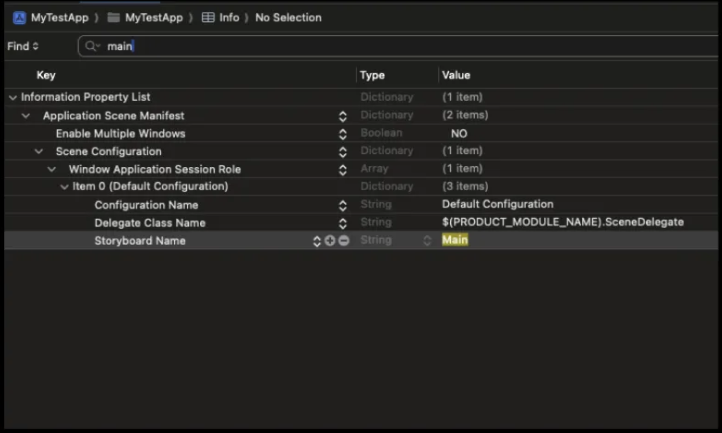Image resolution: width=722 pixels, height=433 pixels.
Task: Click (2 items) value of Application Scene Manifest
Action: 465,115
